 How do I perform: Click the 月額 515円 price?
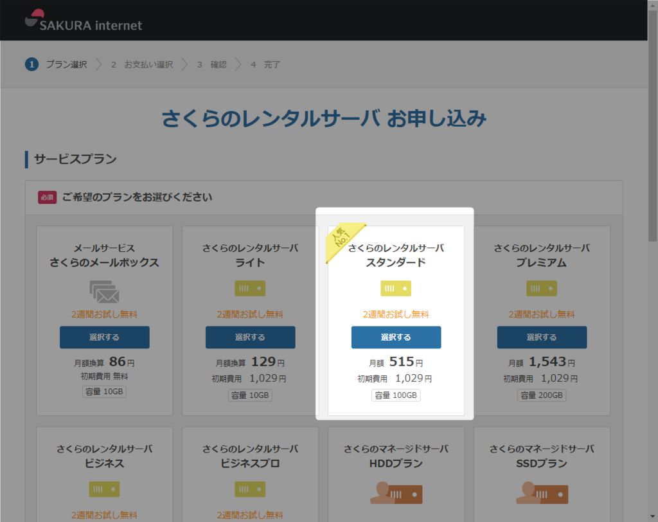coord(396,361)
